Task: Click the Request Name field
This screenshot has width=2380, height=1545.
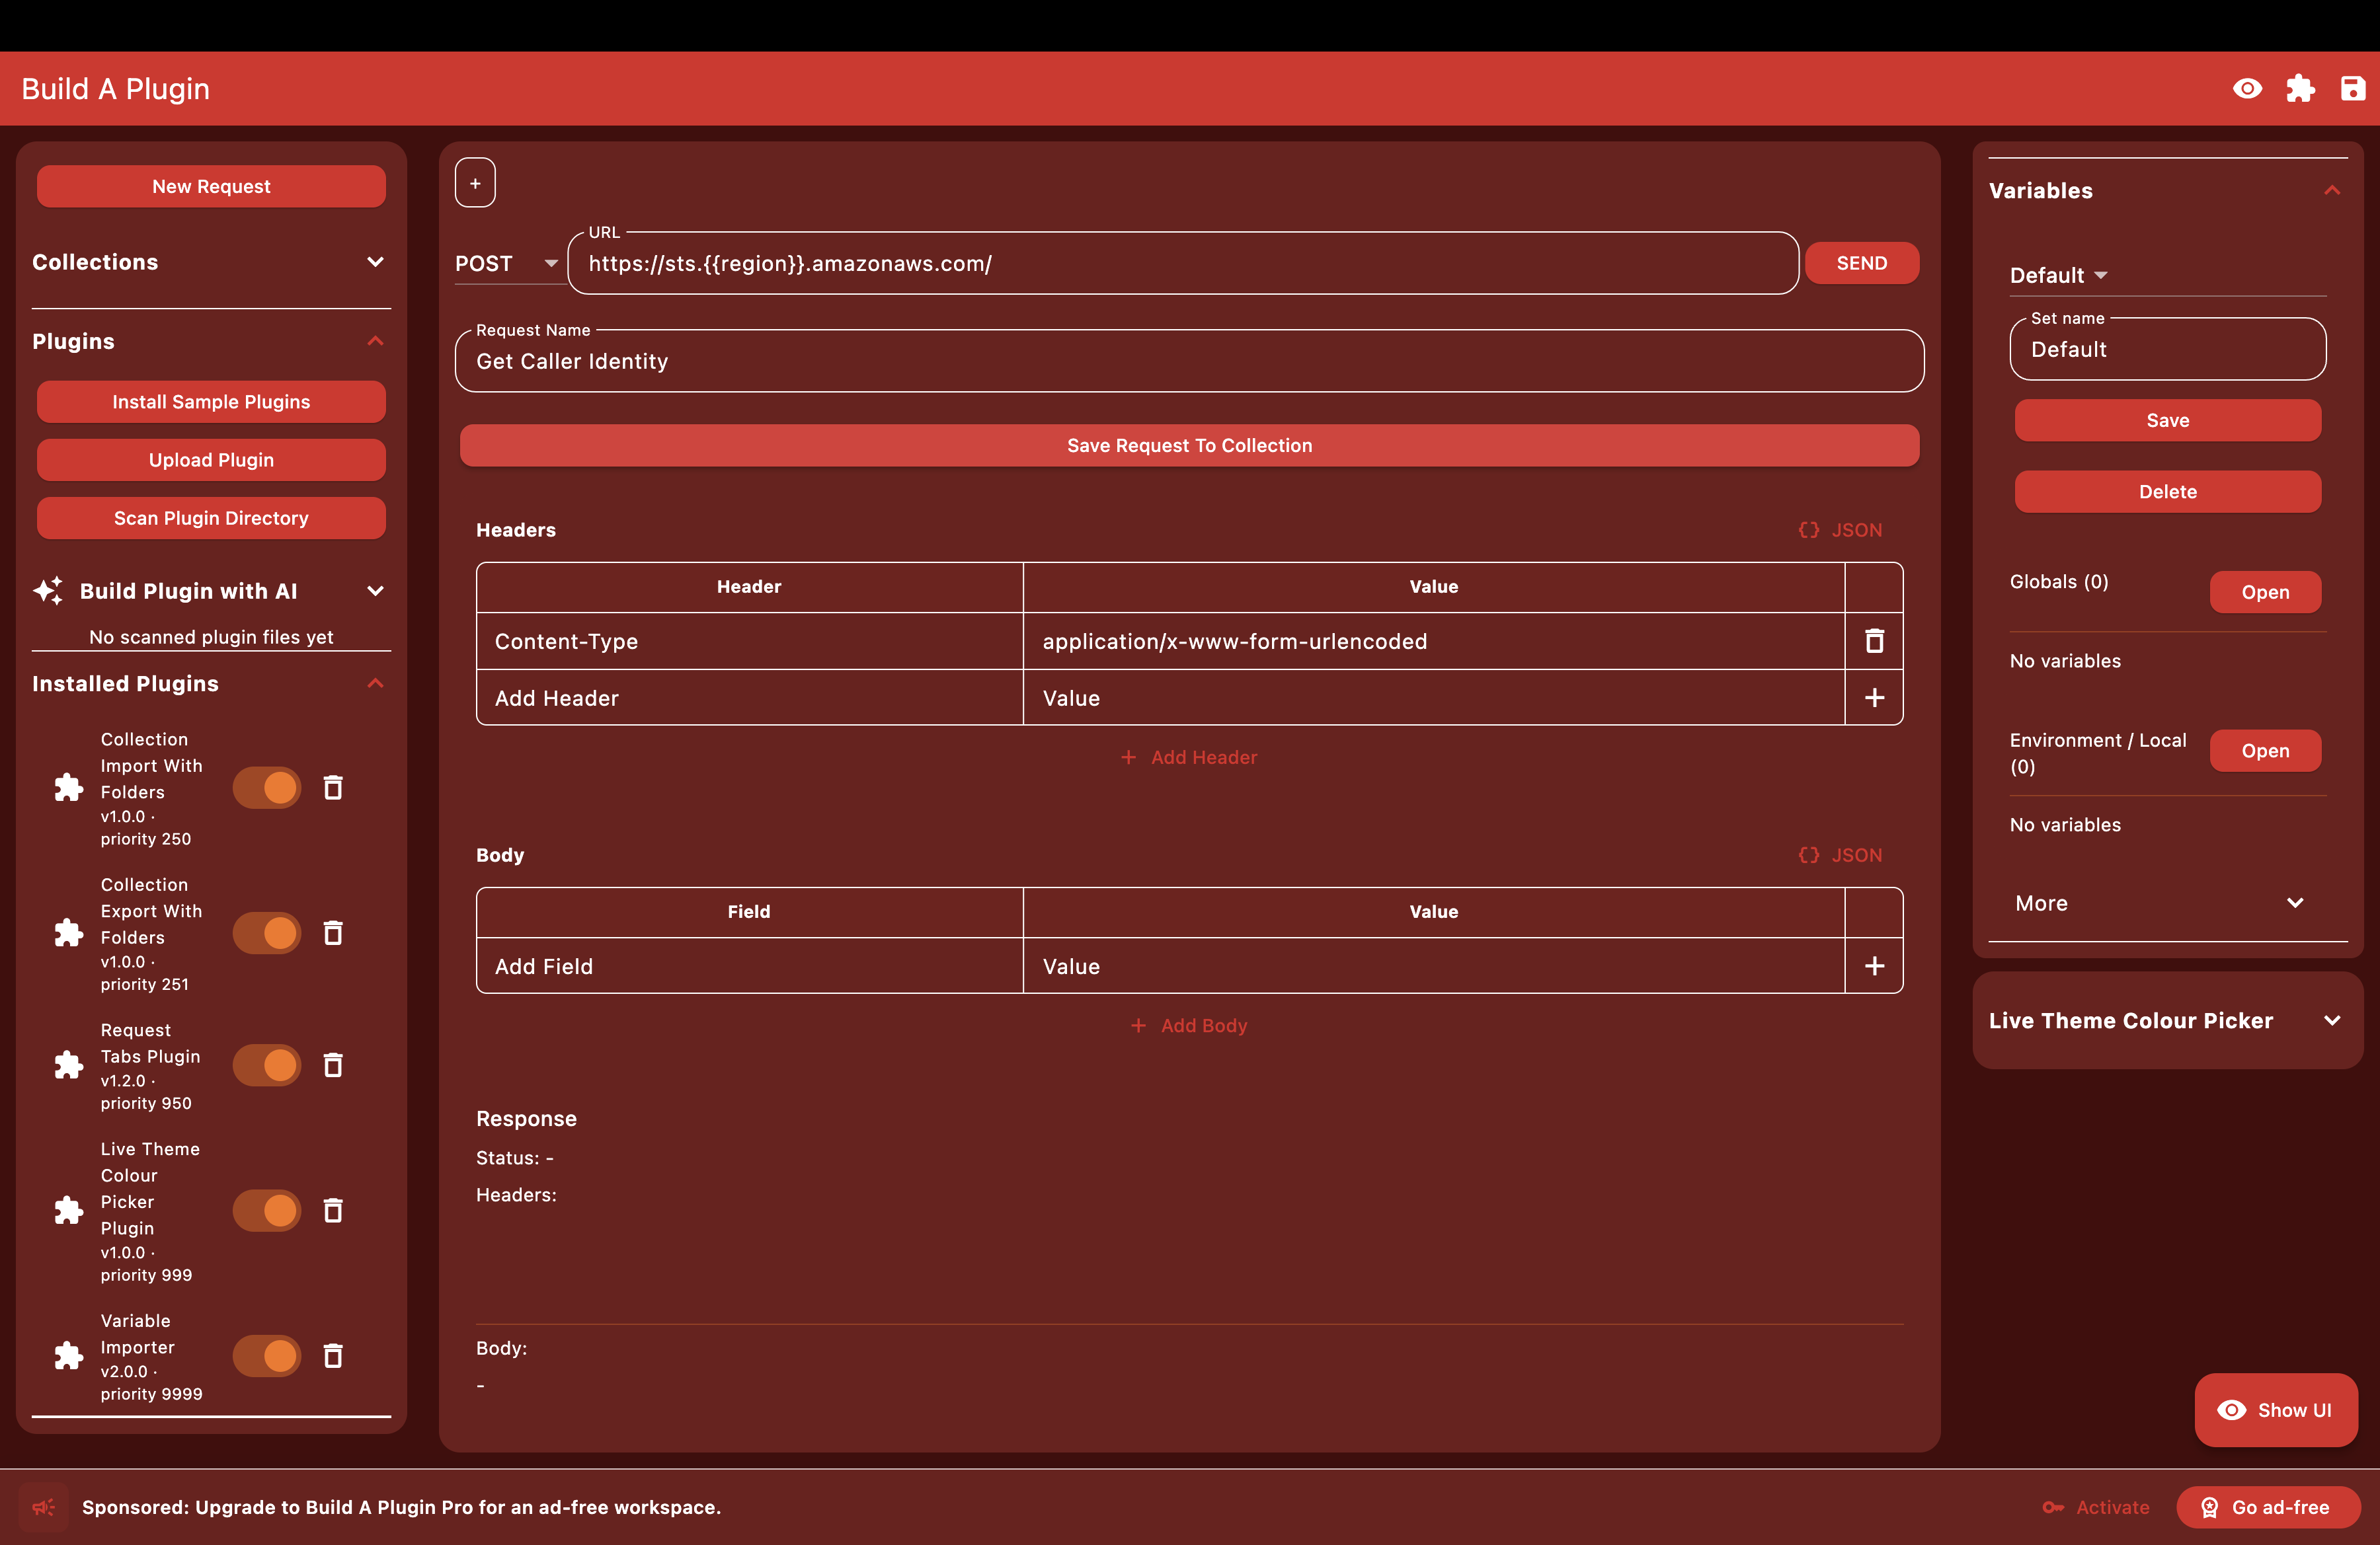Action: [x=1189, y=361]
